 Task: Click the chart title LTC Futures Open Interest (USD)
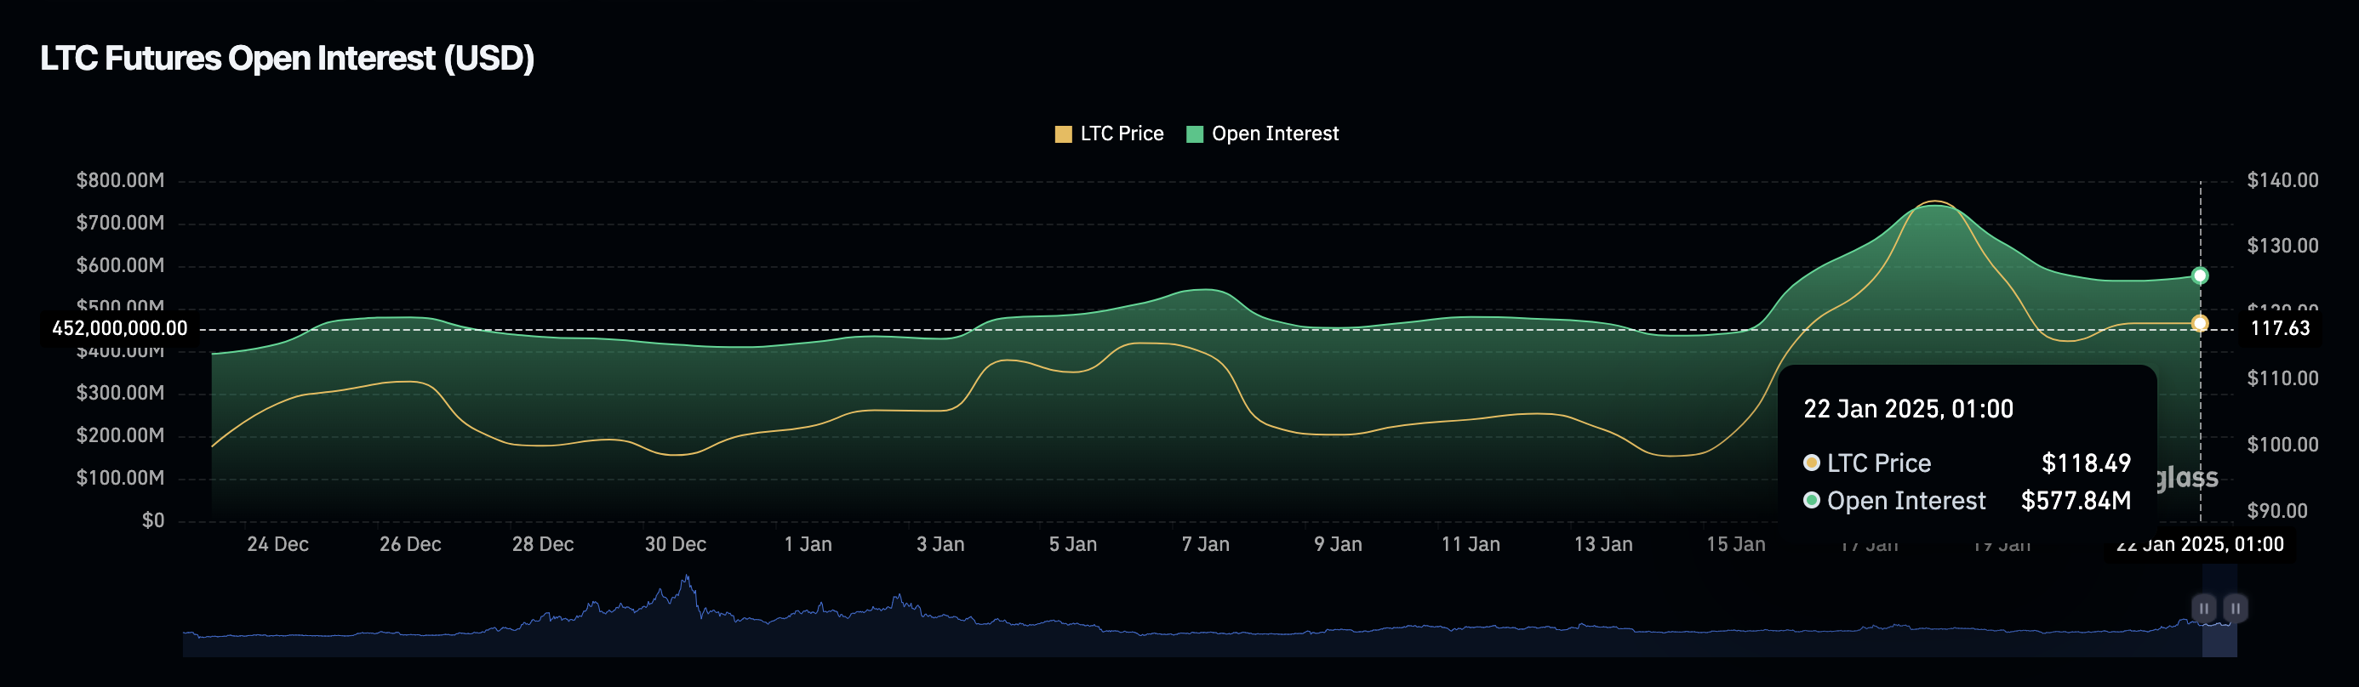[x=287, y=59]
